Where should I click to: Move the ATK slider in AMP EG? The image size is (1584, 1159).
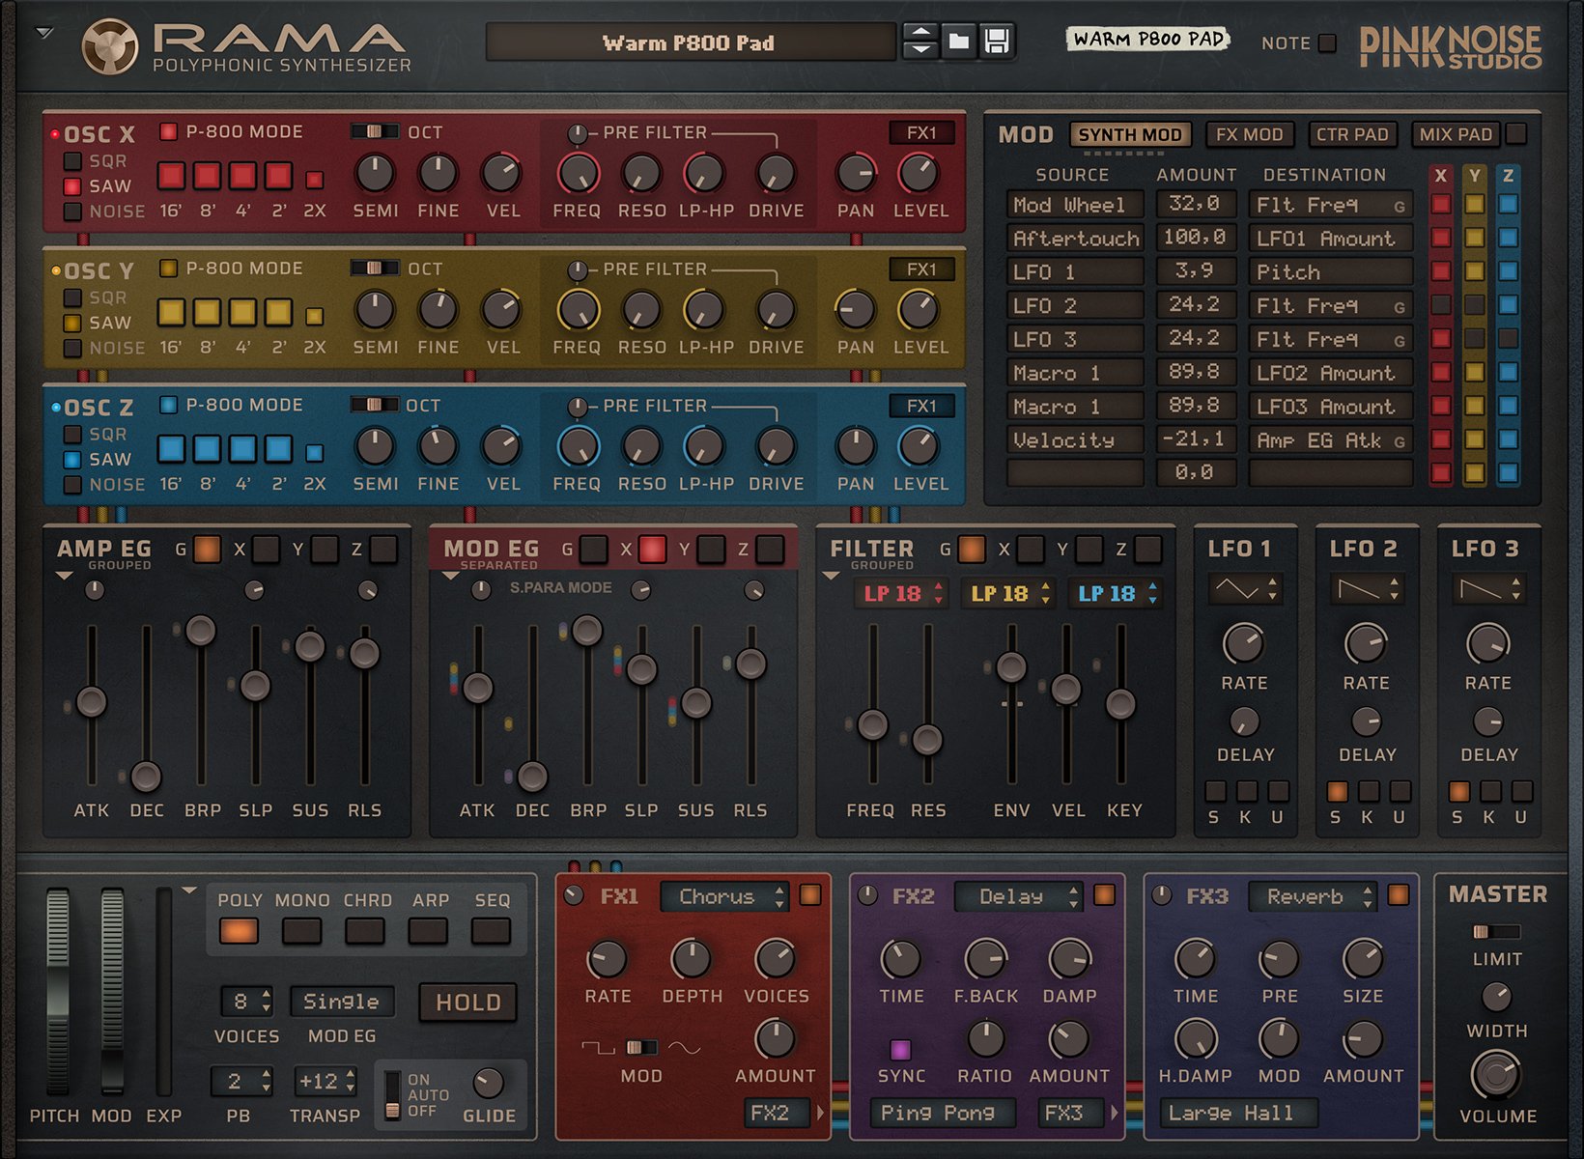[x=93, y=702]
